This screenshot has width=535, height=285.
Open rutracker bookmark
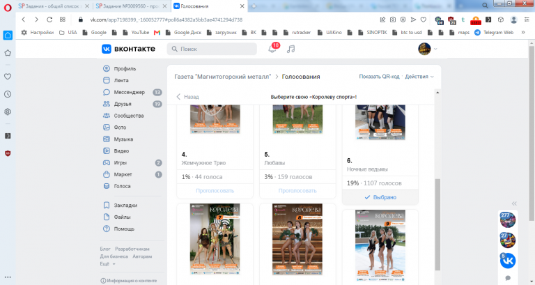[297, 33]
